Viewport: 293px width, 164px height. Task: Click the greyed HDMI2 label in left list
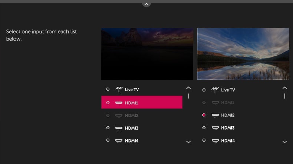(x=132, y=116)
